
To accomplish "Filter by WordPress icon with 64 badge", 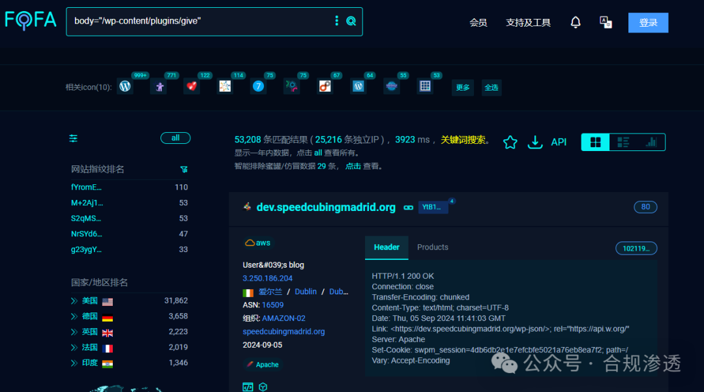I will tap(359, 87).
